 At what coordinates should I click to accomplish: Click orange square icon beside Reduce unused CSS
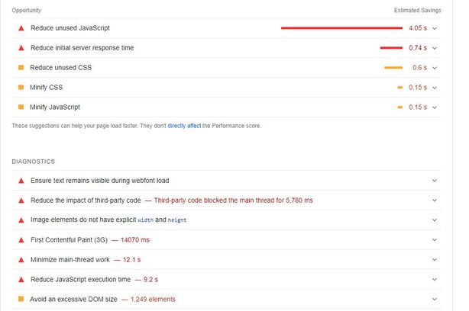click(x=21, y=68)
